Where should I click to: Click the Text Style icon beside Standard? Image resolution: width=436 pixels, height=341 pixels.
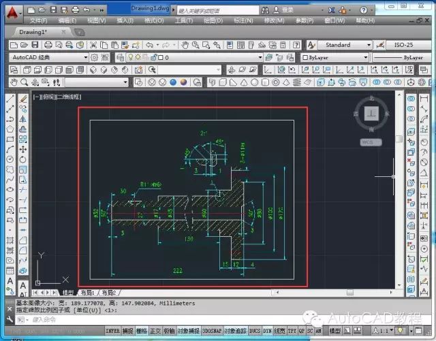(x=311, y=45)
